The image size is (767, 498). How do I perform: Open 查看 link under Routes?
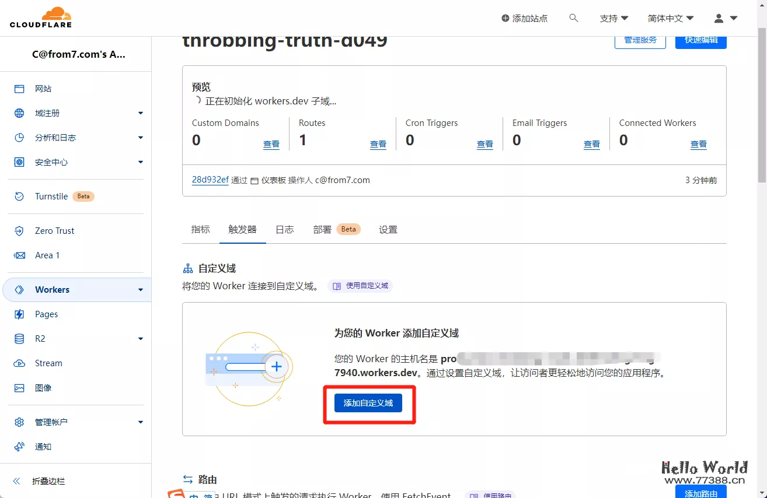378,144
